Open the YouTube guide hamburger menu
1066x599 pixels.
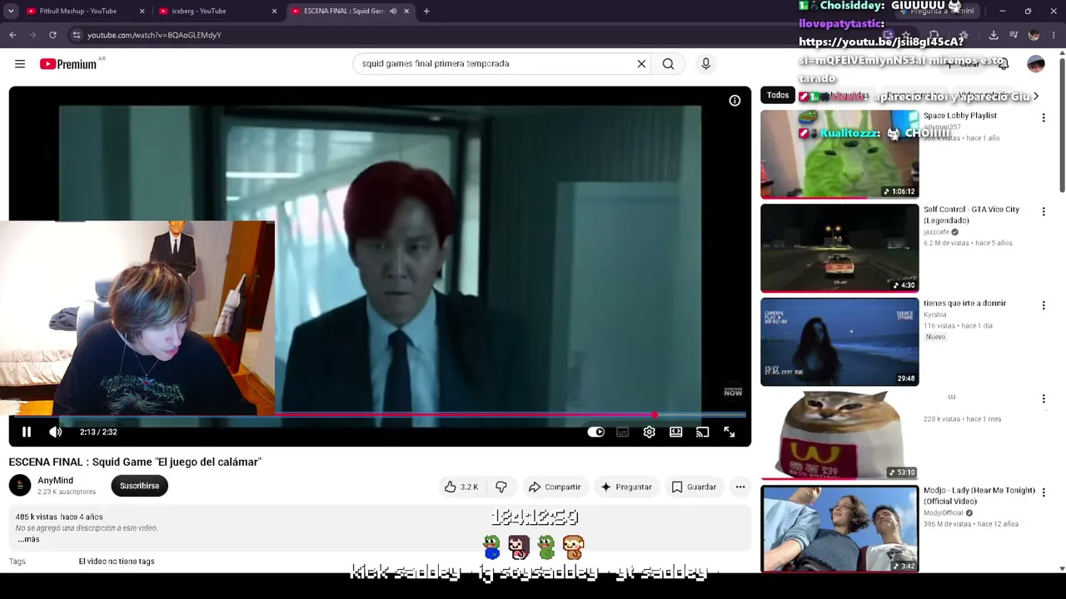tap(20, 64)
